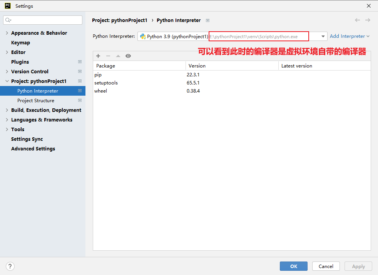Click the help question mark icon
Screen dimensions: 378x275
10,266
